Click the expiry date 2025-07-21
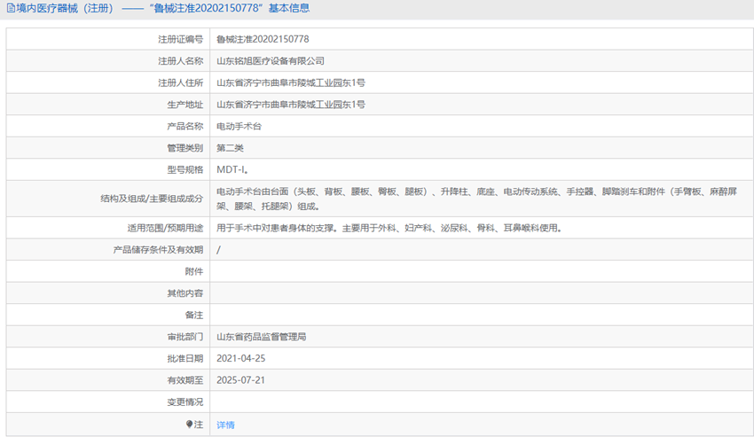This screenshot has width=754, height=437. pos(241,379)
